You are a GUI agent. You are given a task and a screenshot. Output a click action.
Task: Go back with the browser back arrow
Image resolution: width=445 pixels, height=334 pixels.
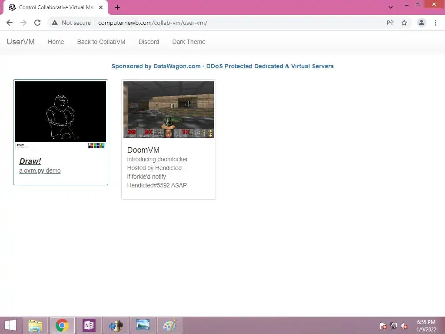pos(10,23)
